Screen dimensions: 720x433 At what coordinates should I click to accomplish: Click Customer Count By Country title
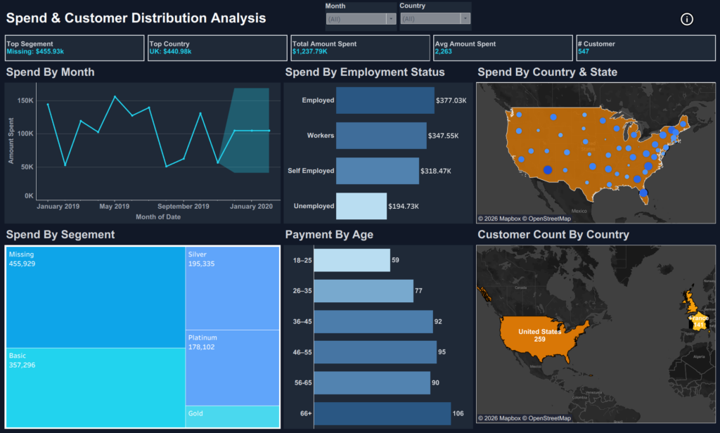(553, 235)
